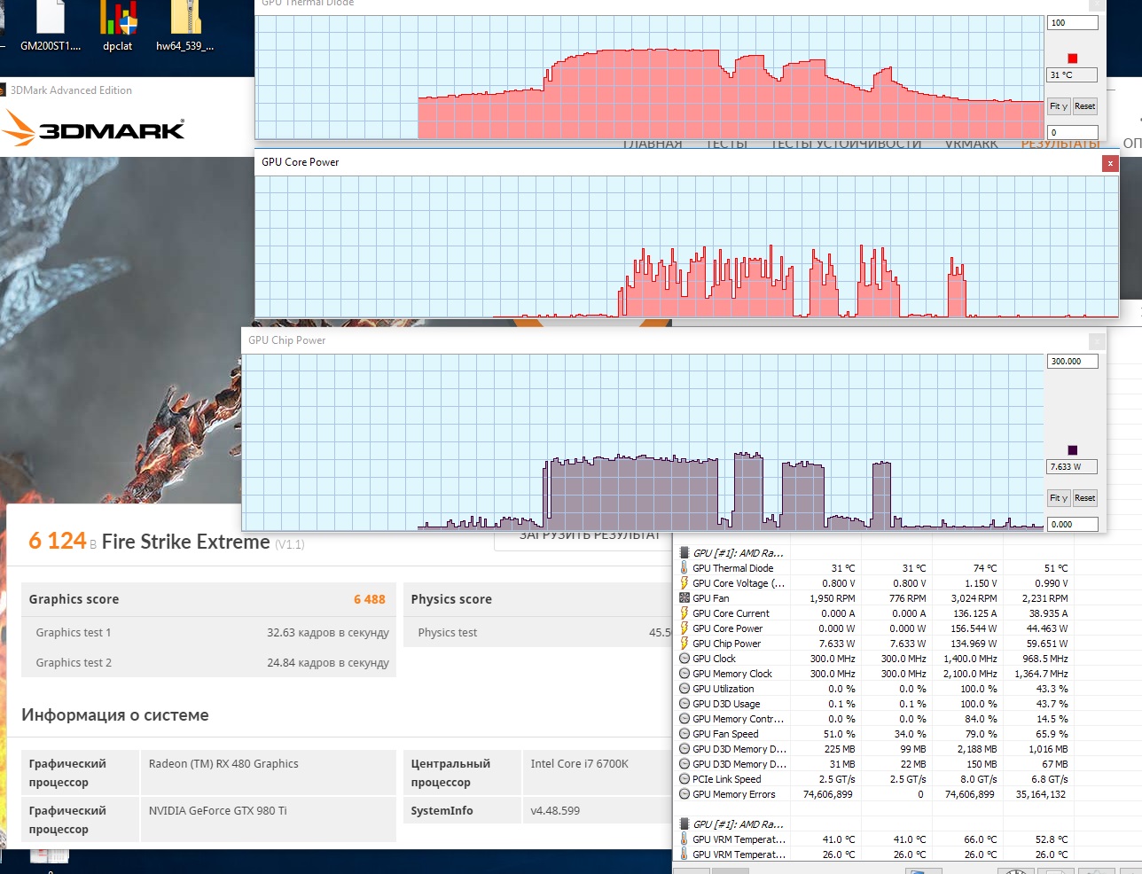Click the lightning icon next to GPU Core Voltage
Viewport: 1142px width, 874px height.
[684, 583]
